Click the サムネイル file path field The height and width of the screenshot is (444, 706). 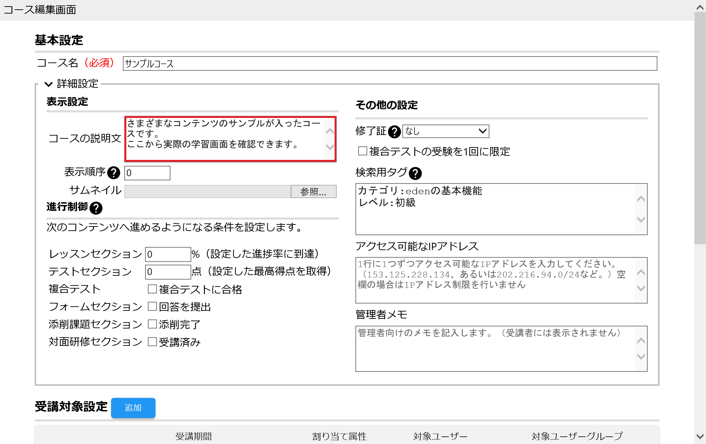click(x=208, y=191)
